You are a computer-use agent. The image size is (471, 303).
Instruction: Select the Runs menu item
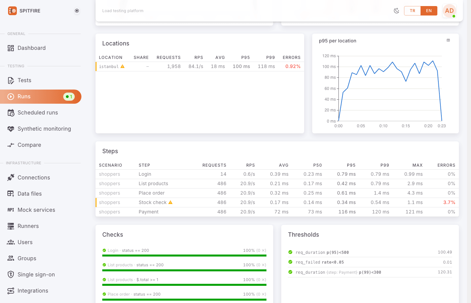tap(41, 97)
